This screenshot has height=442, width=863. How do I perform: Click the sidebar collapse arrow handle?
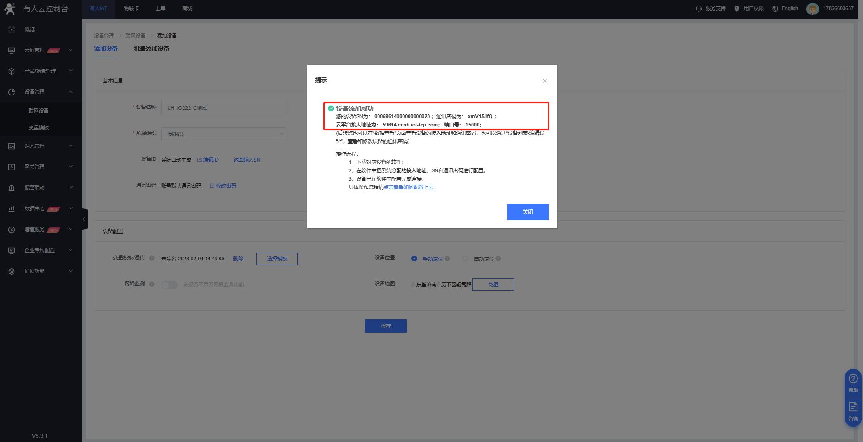[x=84, y=219]
